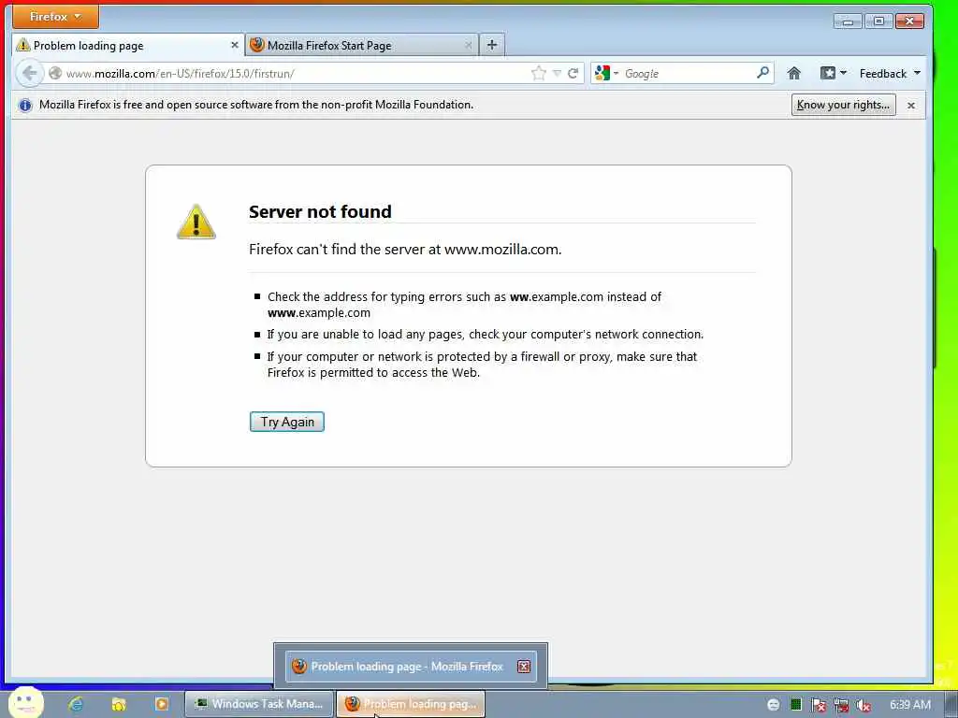This screenshot has height=718, width=958.
Task: Open the media player taskbar icon
Action: (x=162, y=705)
